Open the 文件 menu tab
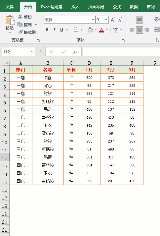Screen dimensions: 160x236 (10, 7)
